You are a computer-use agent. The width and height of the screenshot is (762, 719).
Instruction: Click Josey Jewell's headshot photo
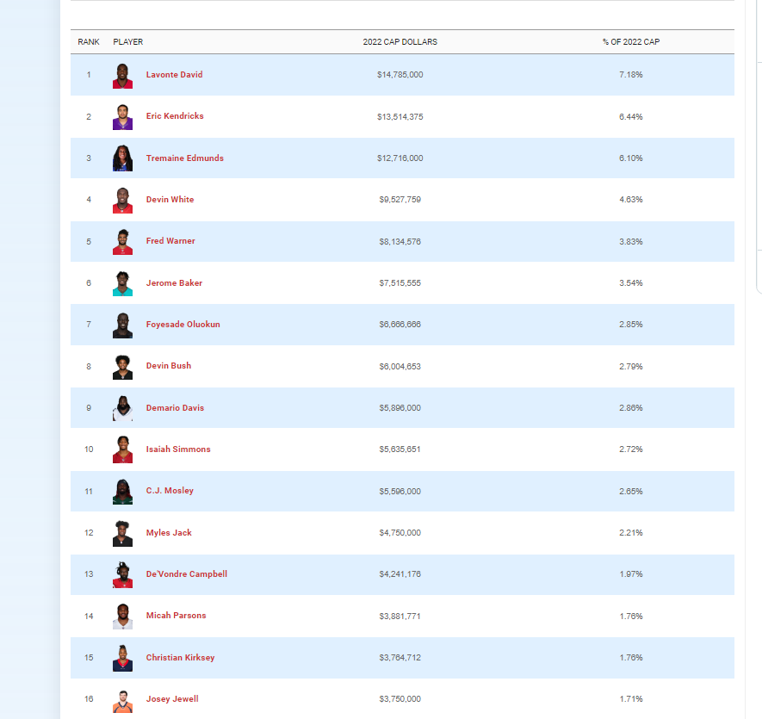coord(122,700)
